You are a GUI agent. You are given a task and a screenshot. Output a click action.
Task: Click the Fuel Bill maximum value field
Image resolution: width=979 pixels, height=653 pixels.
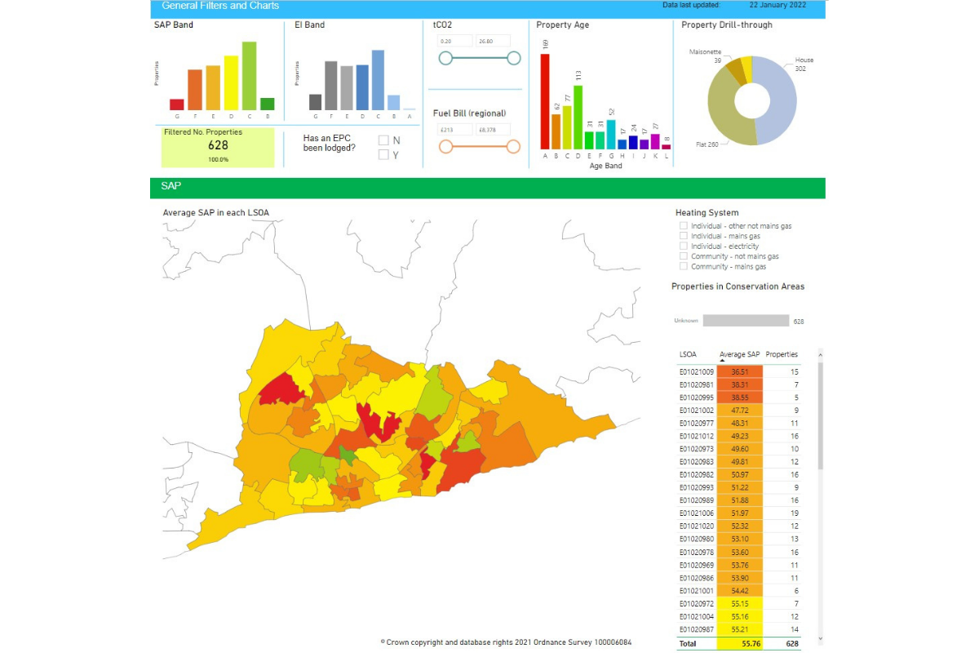coord(493,130)
